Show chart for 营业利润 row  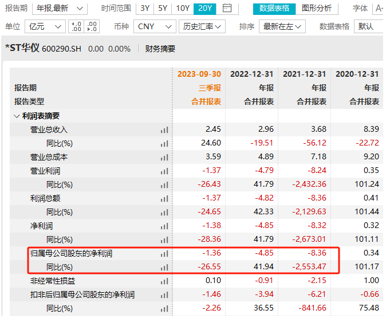pos(165,171)
